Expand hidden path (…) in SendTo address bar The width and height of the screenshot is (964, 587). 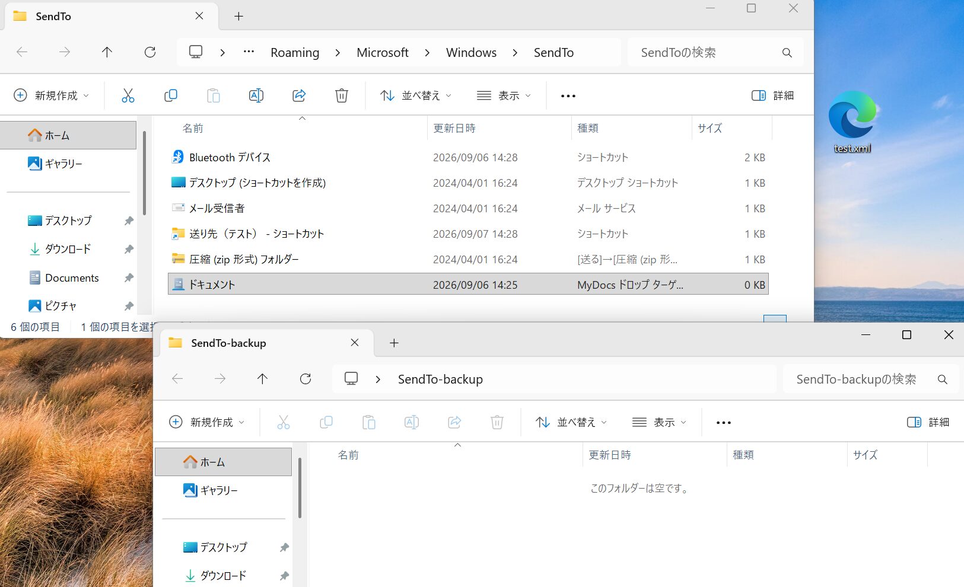coord(249,52)
